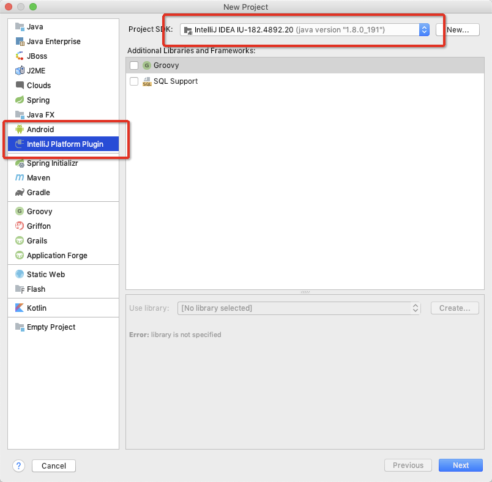Select the Application Forge icon
Screen dimensions: 492x482
coord(20,255)
